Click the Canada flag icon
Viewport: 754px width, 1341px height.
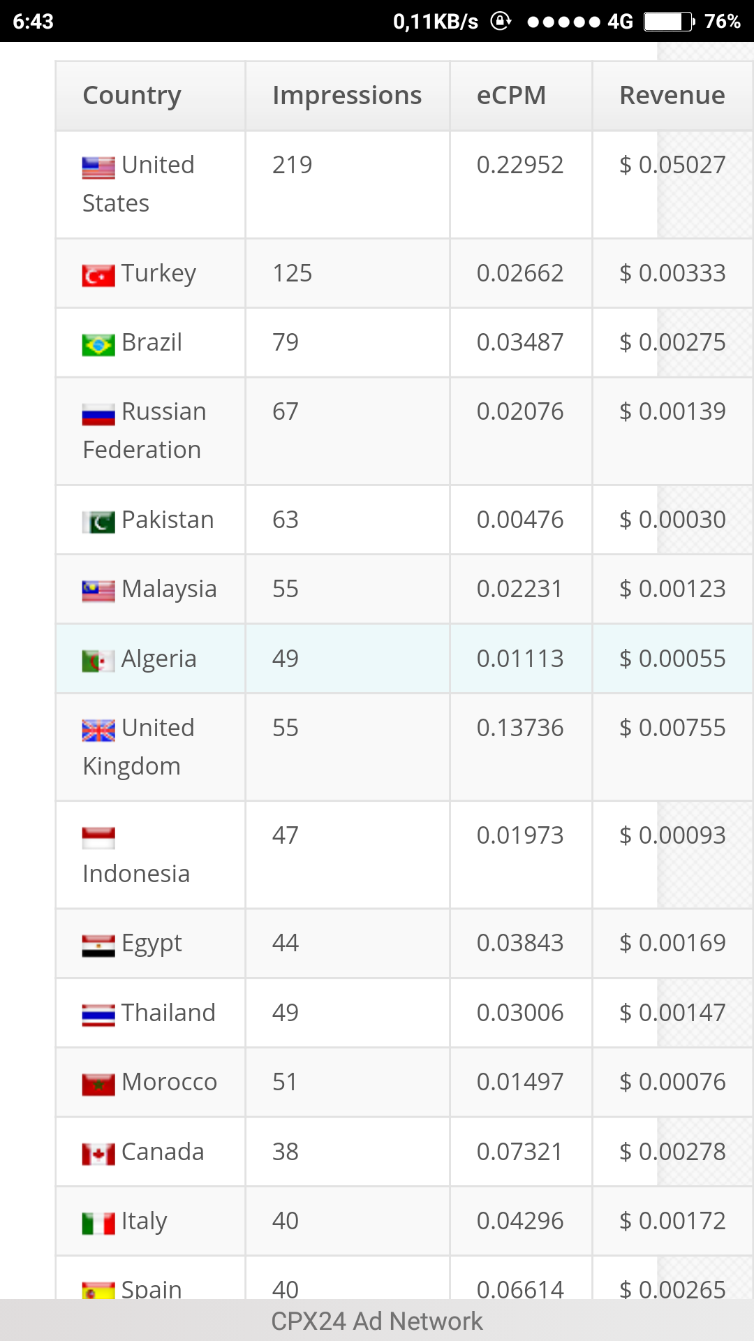(x=98, y=1155)
